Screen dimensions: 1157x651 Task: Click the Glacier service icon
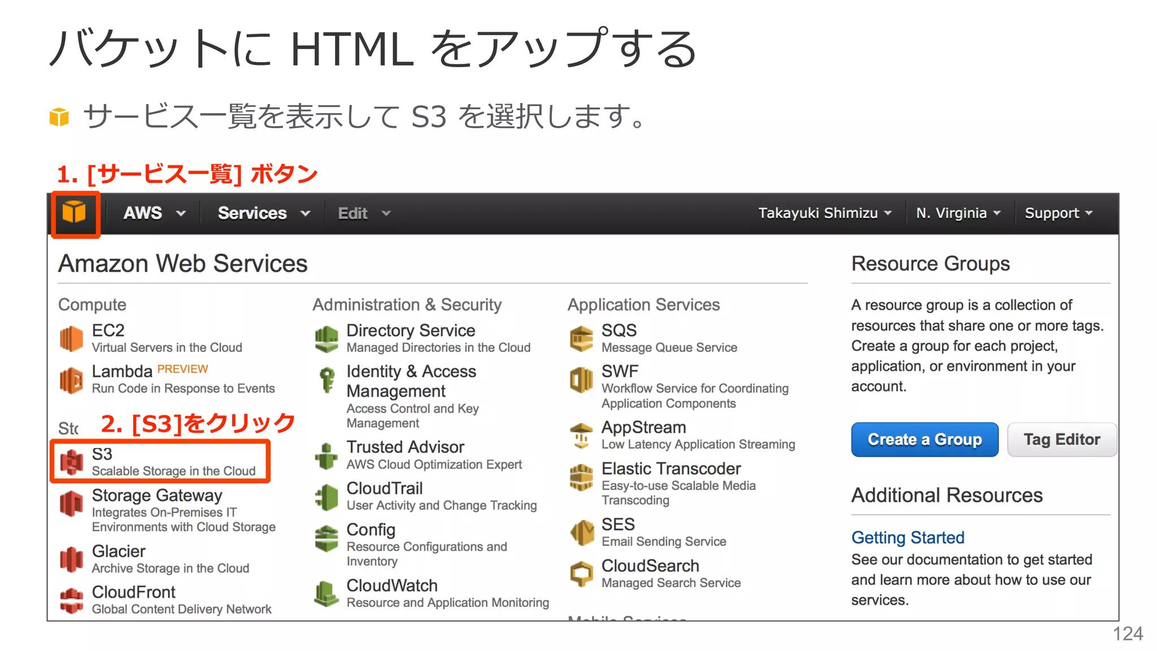(x=71, y=559)
